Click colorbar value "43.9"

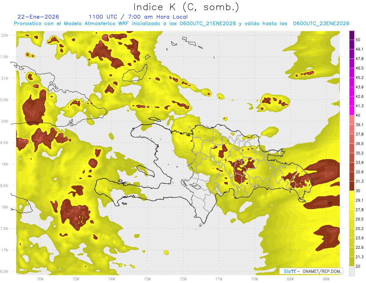coord(360,87)
